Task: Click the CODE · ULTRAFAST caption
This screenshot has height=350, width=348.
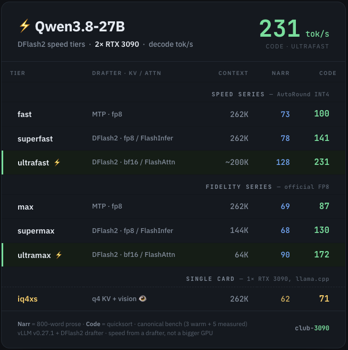Action: [x=297, y=46]
